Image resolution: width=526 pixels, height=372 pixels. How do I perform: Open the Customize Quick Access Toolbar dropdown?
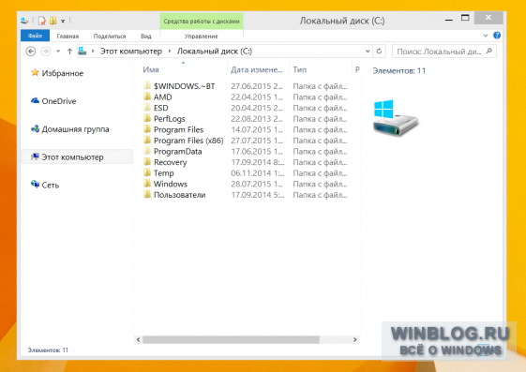pos(63,22)
